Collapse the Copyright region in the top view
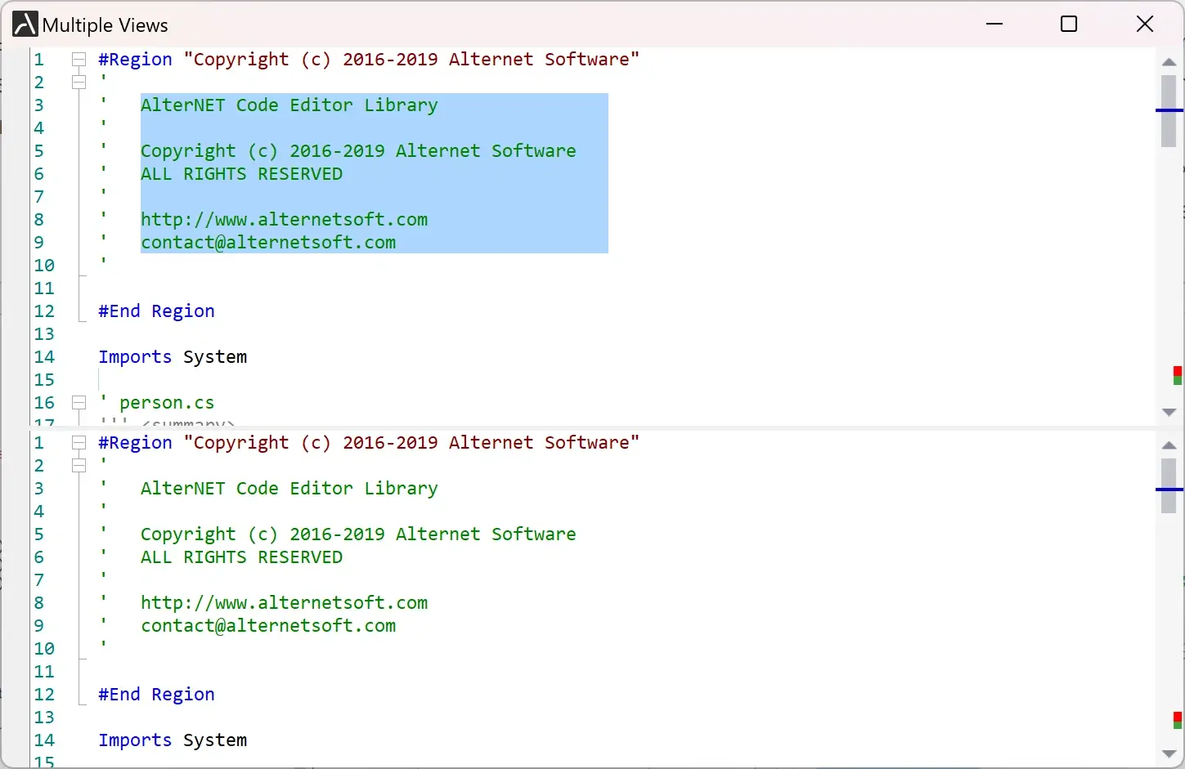 (79, 59)
